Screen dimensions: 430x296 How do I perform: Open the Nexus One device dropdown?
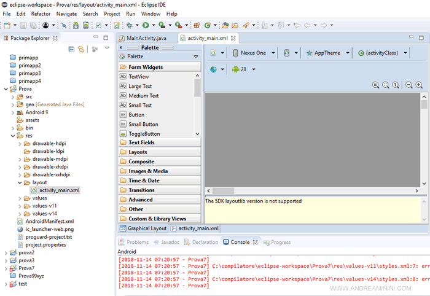(252, 53)
